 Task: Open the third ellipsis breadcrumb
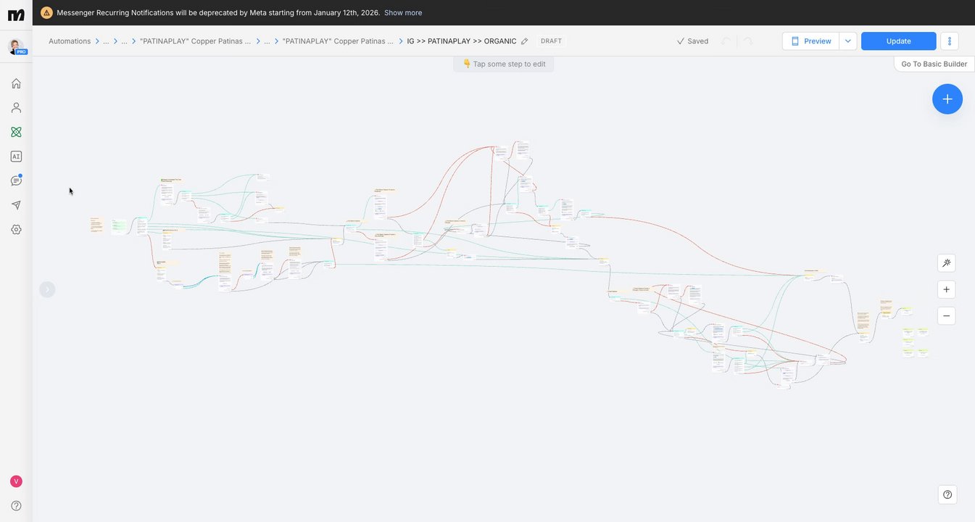267,41
